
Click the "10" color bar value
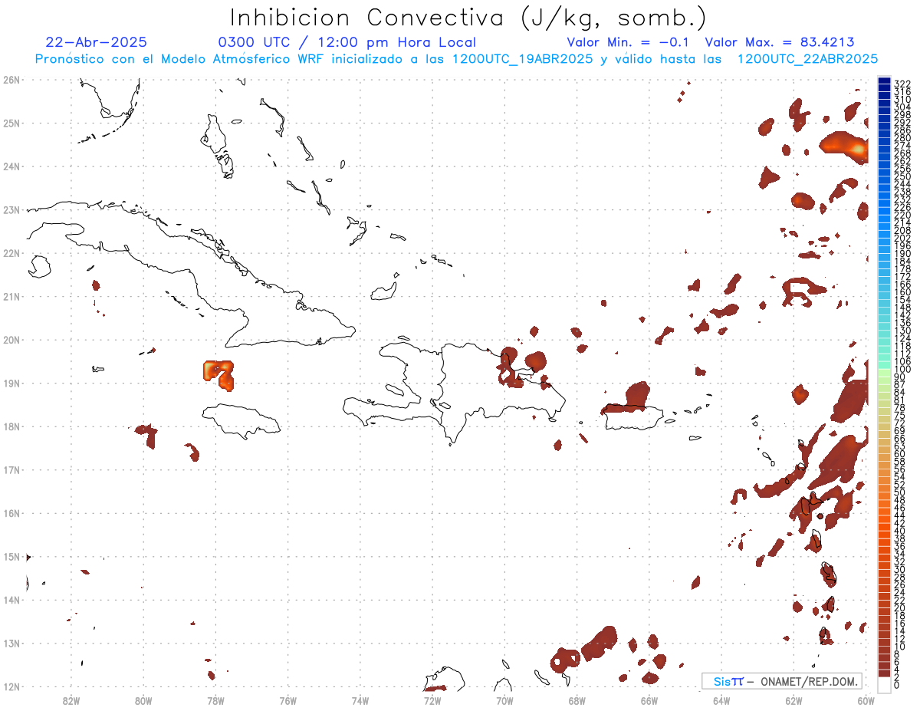tap(899, 647)
